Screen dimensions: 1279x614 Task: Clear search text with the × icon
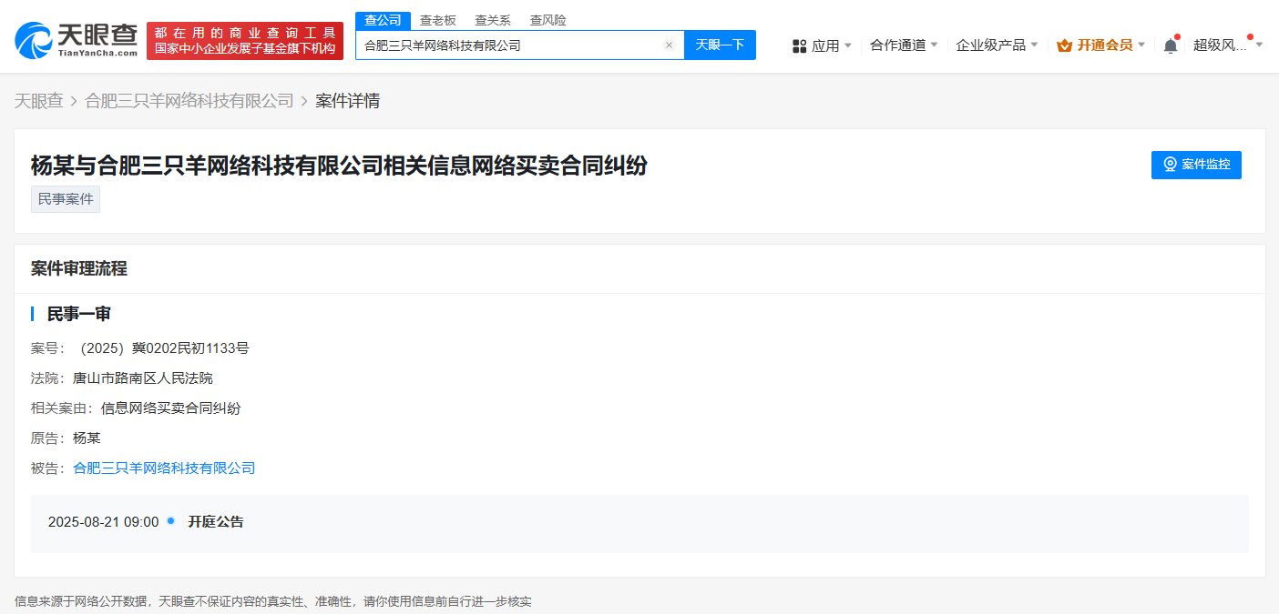pyautogui.click(x=669, y=45)
